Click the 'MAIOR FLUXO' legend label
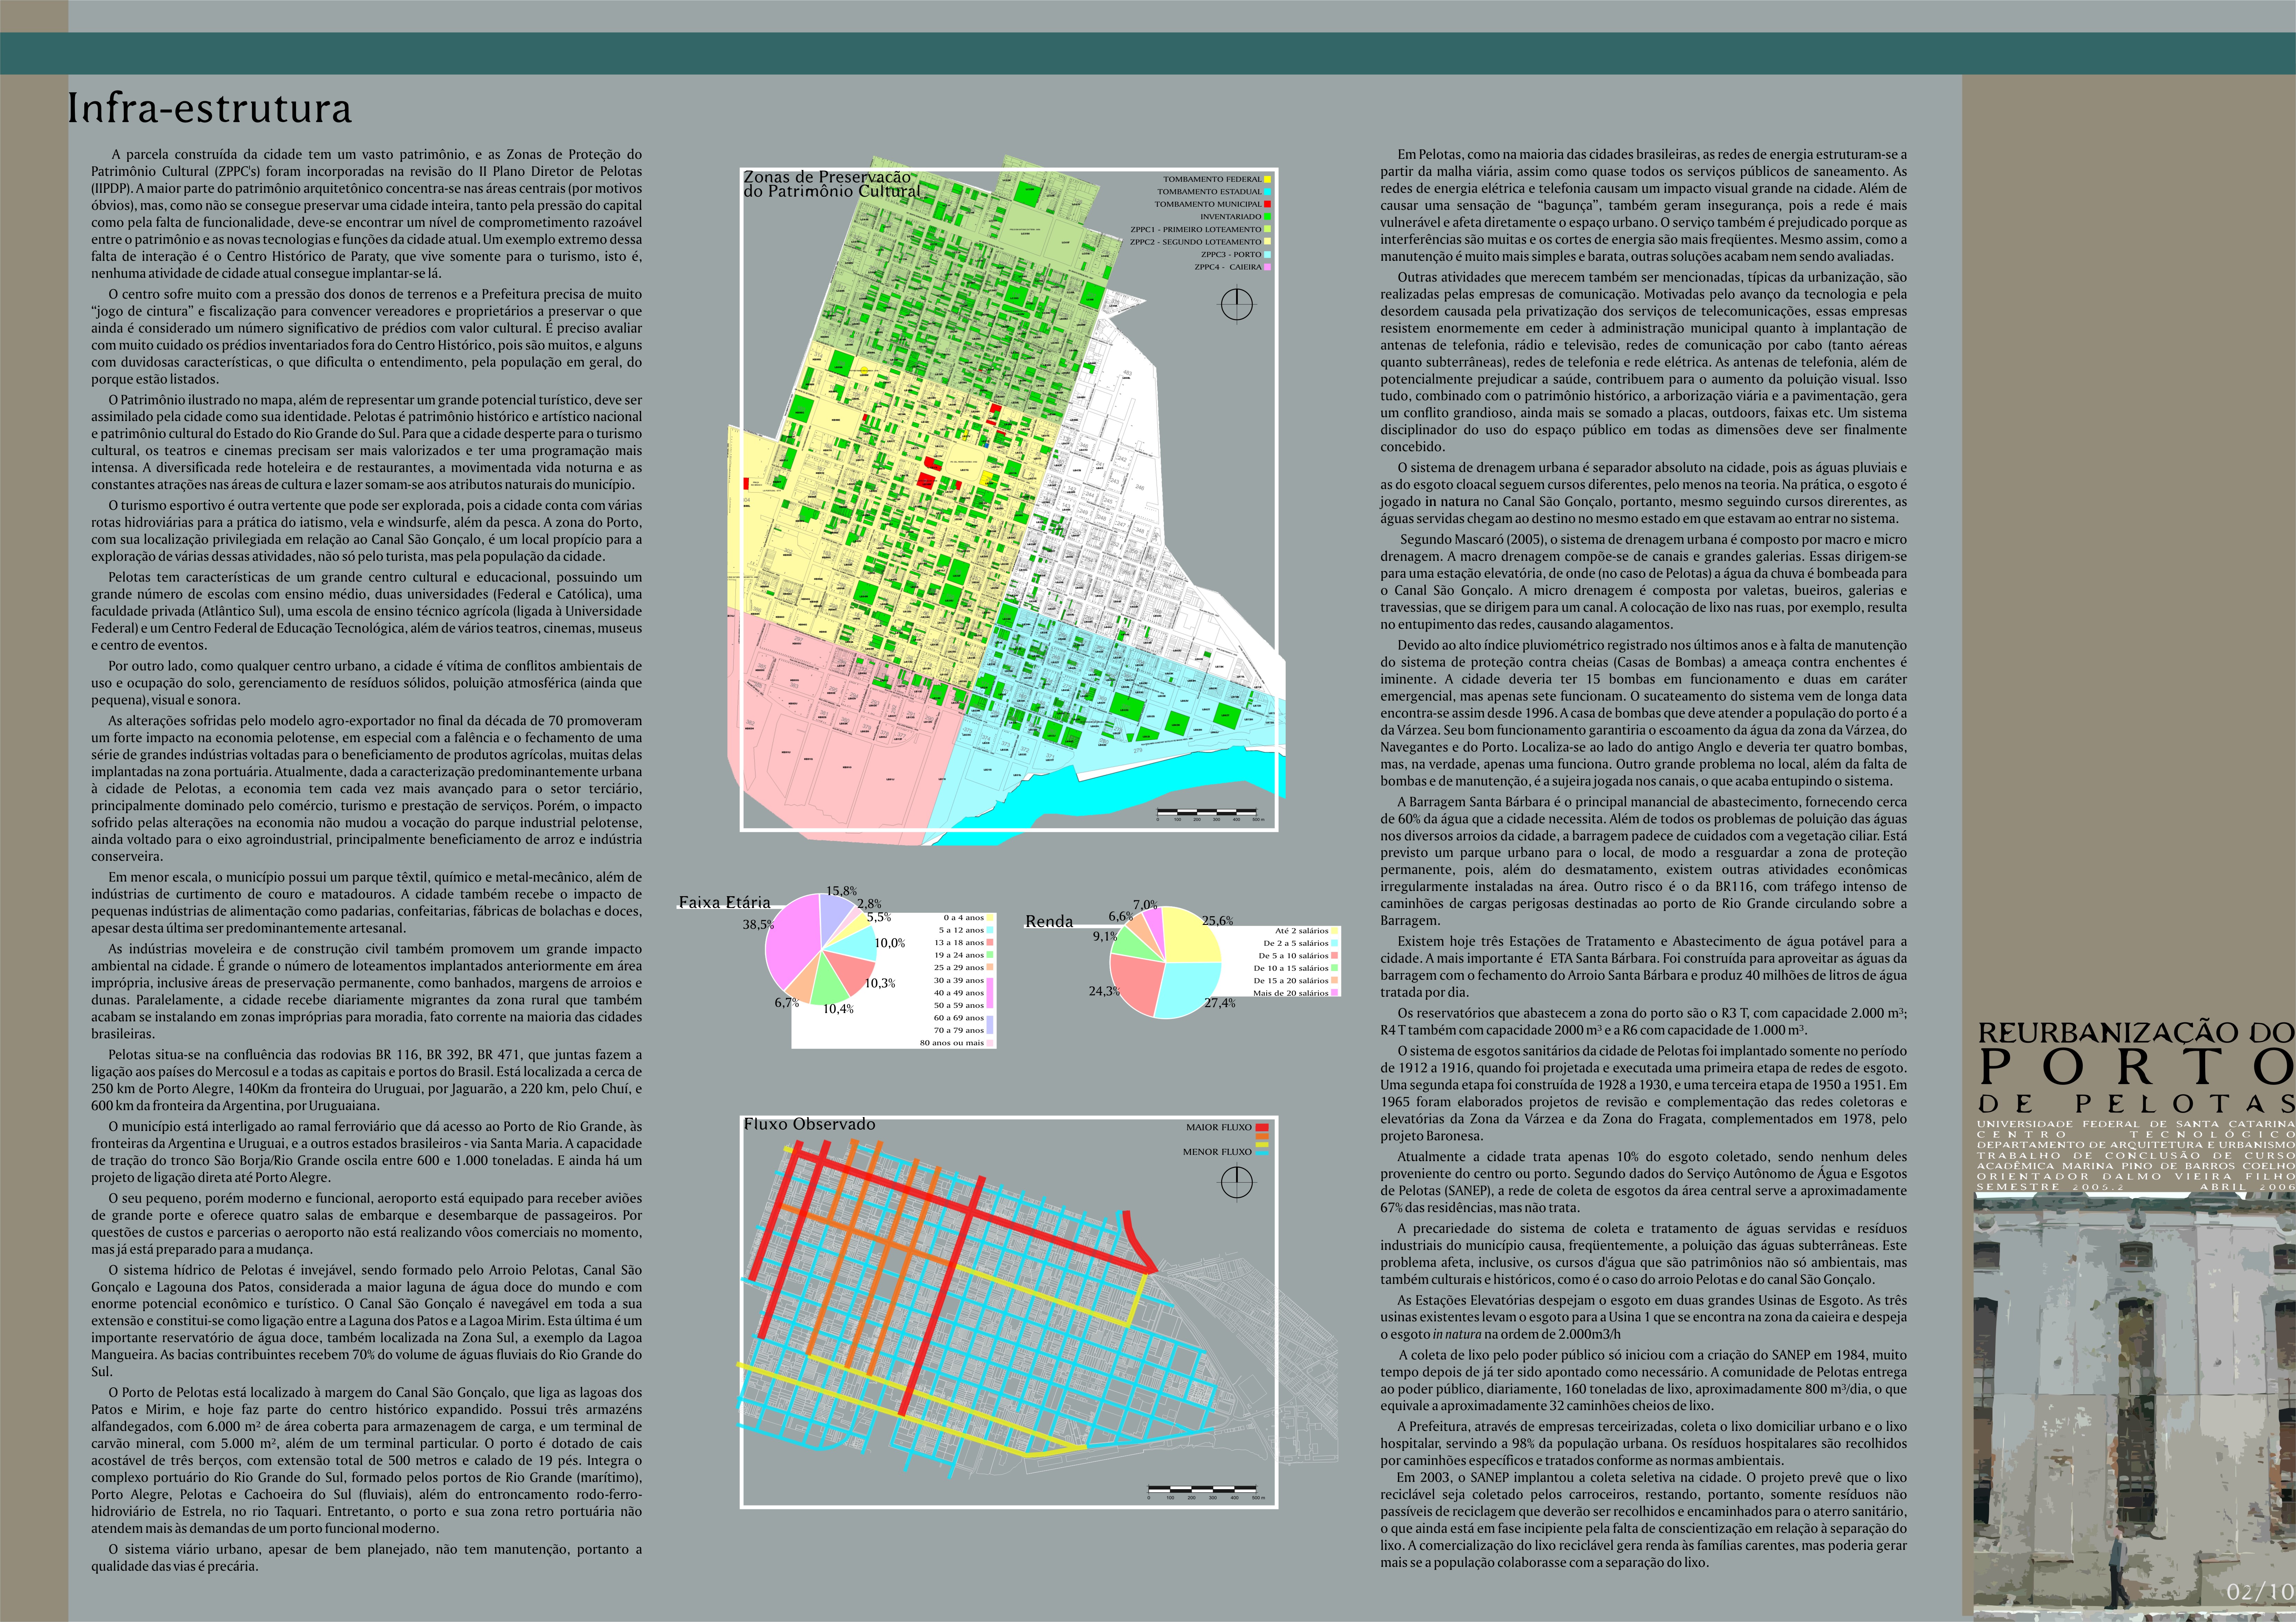Image resolution: width=2296 pixels, height=1622 pixels. (x=1219, y=1127)
